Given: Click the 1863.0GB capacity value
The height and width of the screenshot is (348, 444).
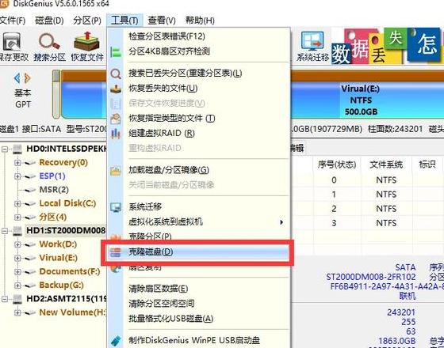Looking at the screenshot, I should coord(397,341).
